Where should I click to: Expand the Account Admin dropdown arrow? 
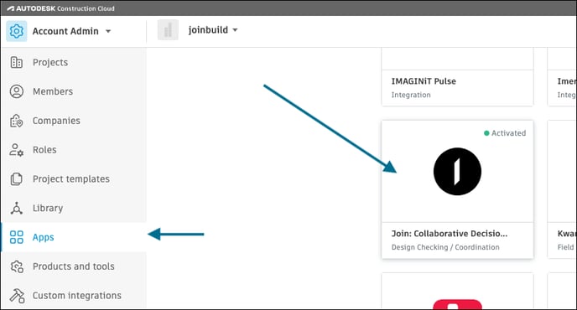click(108, 32)
